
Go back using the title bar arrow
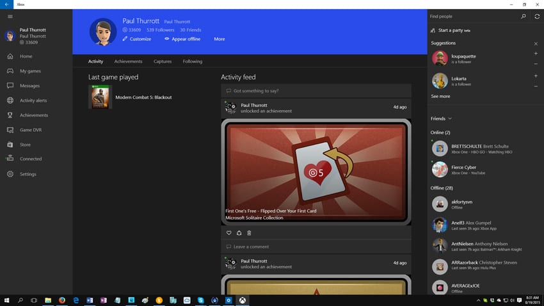click(6, 4)
